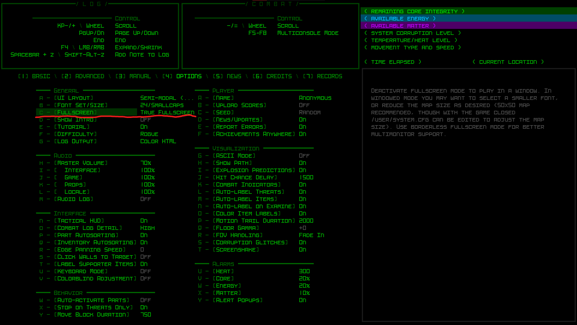Select the Fullscreen option row
This screenshot has width=577, height=325.
[75, 113]
